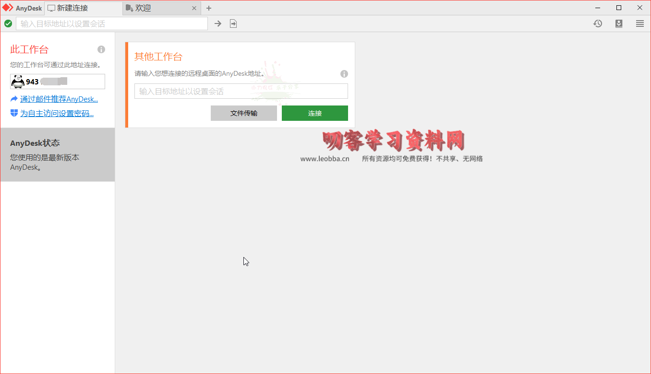Click the panda avatar beside the ID

tap(18, 82)
